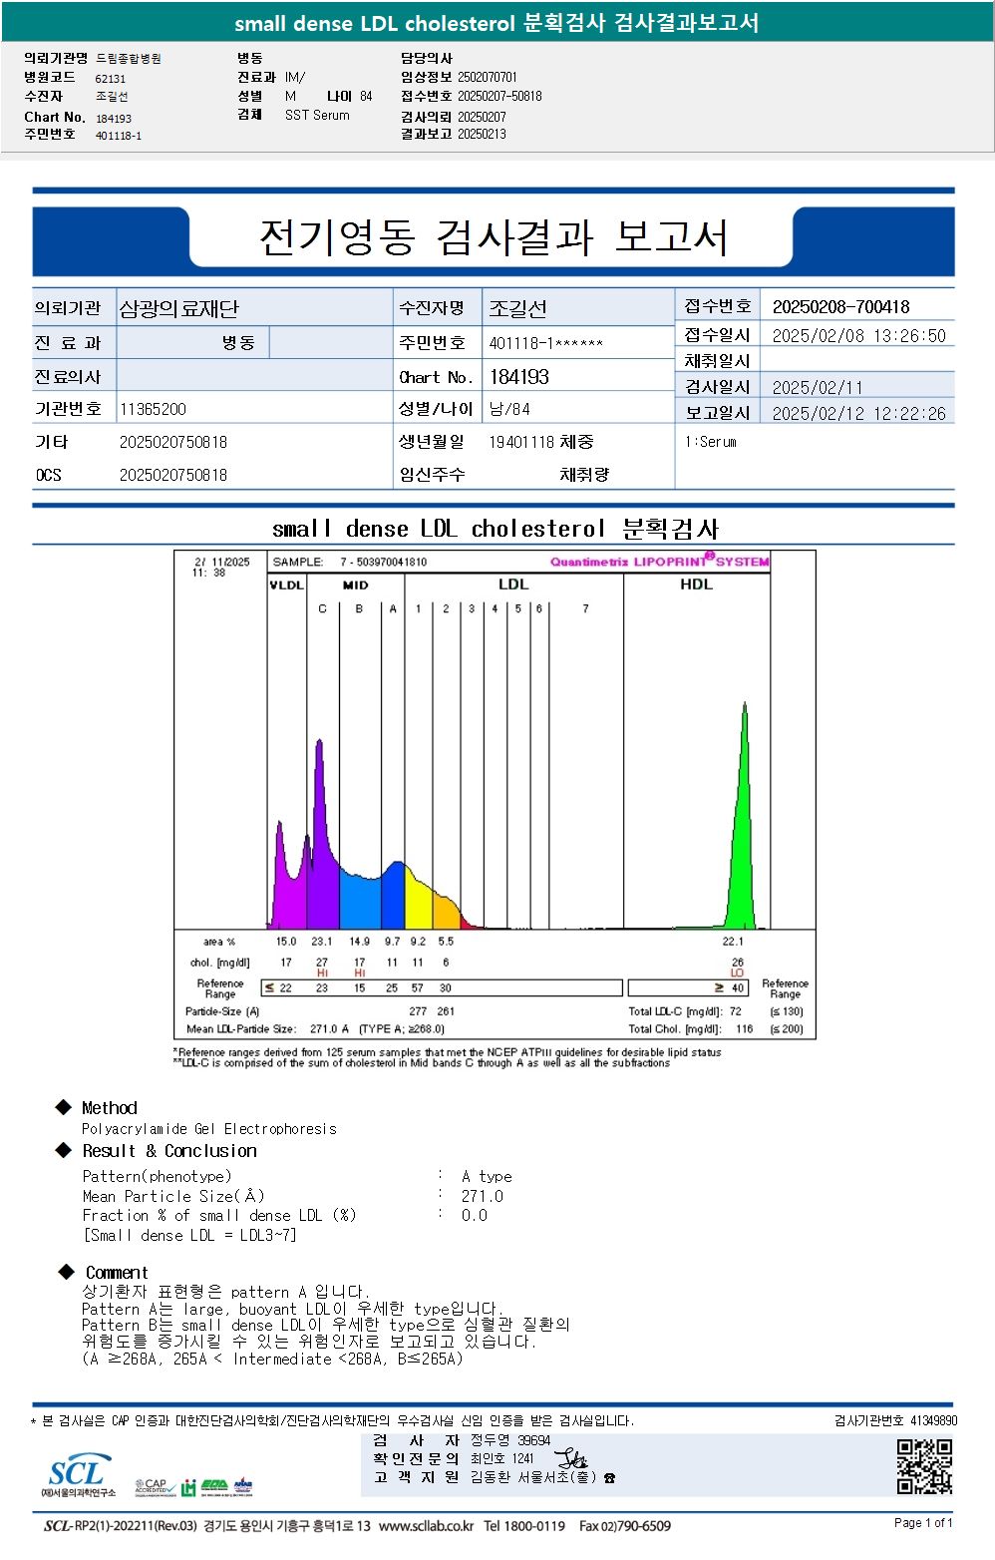Click the Tel 1800-0119 phone number
This screenshot has height=1560, width=995.
click(524, 1526)
